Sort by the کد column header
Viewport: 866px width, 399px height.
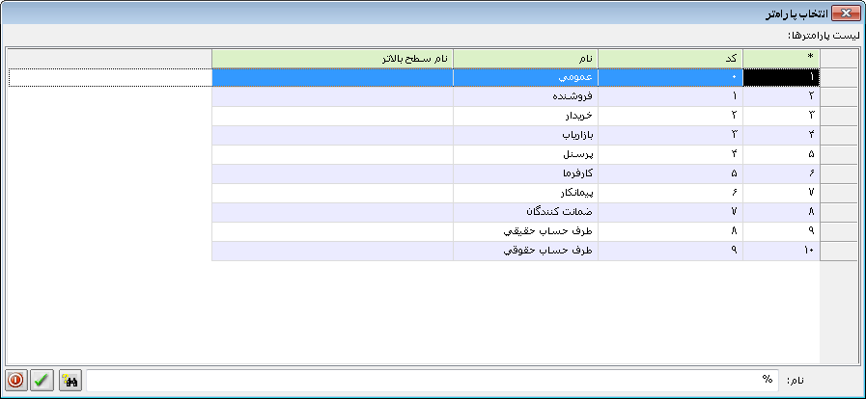[x=670, y=58]
